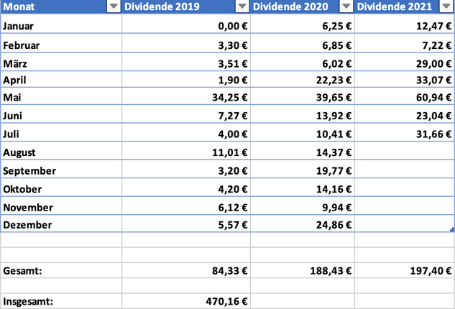
Task: Select cell with value 1,90 €
Action: click(x=186, y=79)
